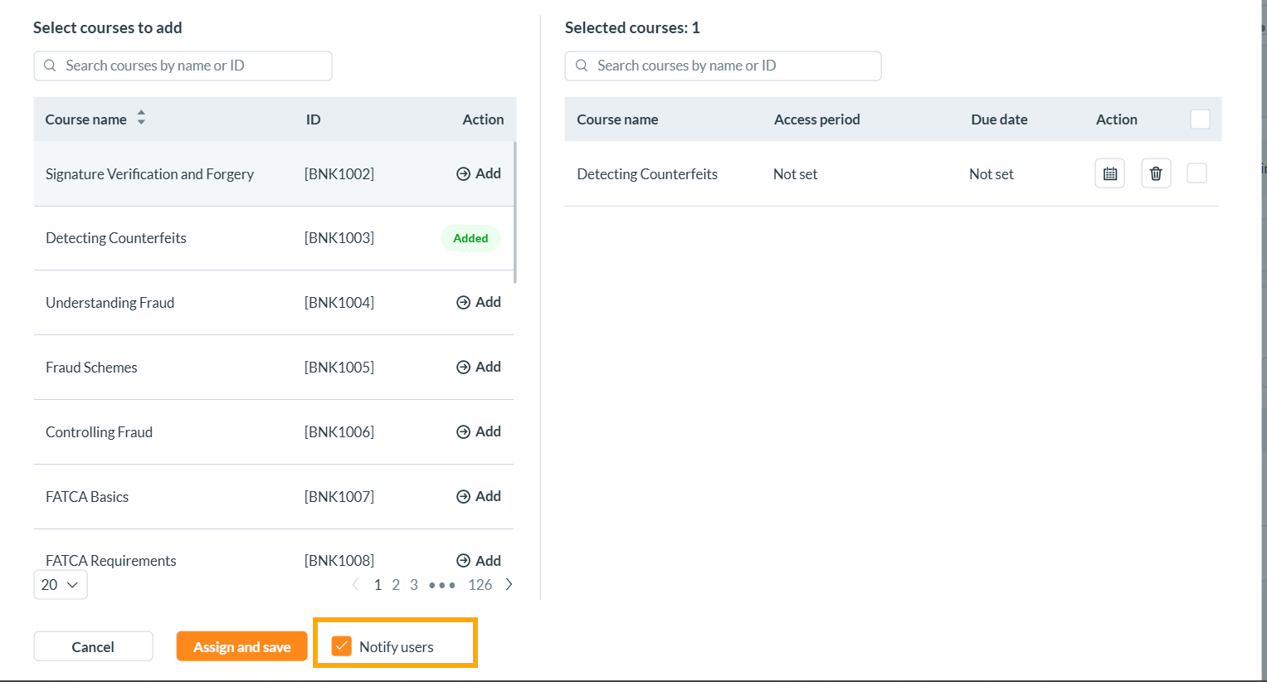
Task: Click pagination ellipsis to jump pages
Action: 441,585
